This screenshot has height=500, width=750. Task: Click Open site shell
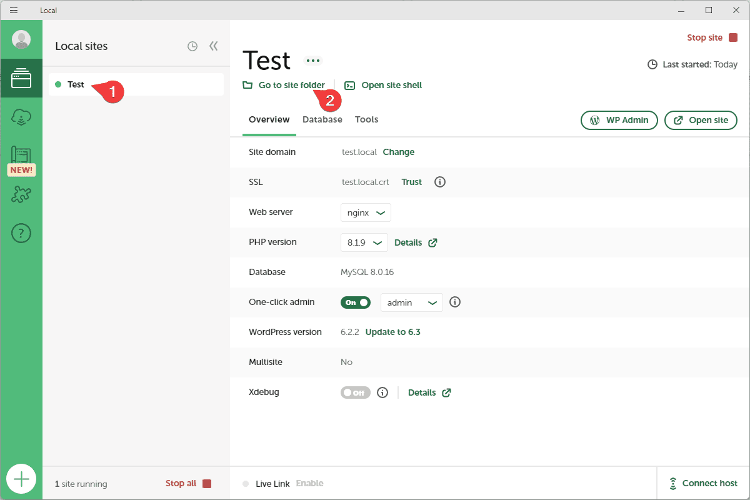383,85
